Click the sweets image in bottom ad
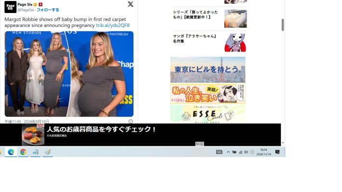The height and width of the screenshot is (192, 342). (x=33, y=134)
